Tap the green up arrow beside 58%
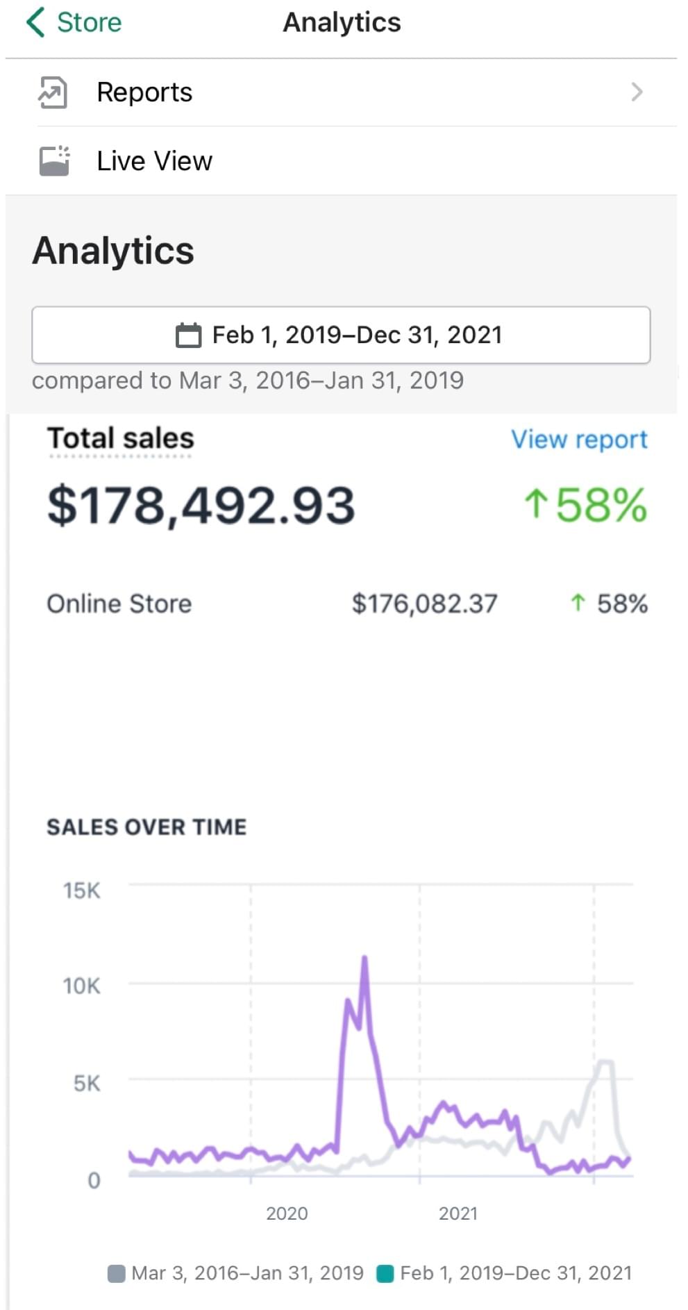 (x=535, y=504)
